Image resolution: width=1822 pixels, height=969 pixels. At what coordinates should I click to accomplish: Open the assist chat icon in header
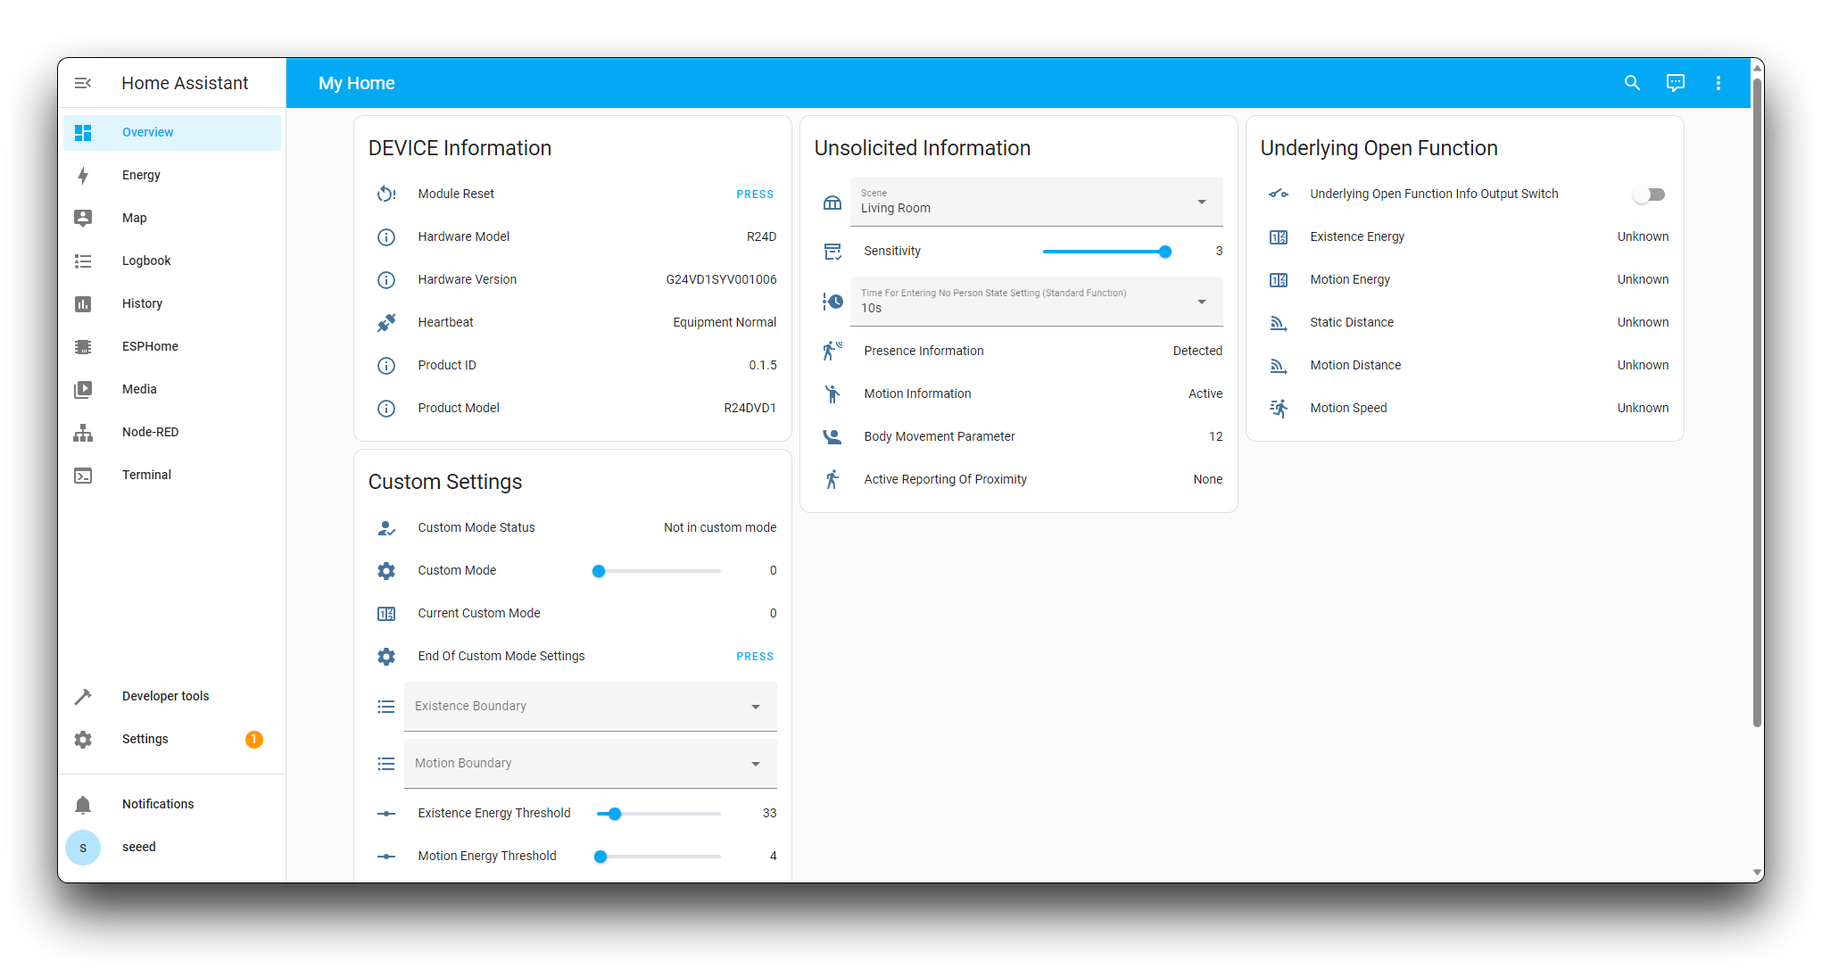(x=1675, y=83)
